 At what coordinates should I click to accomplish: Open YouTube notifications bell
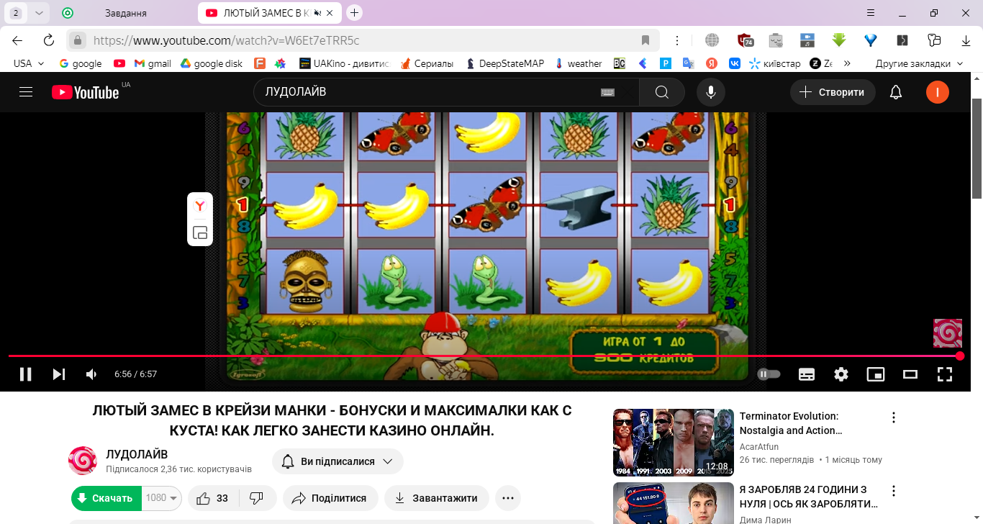point(896,92)
